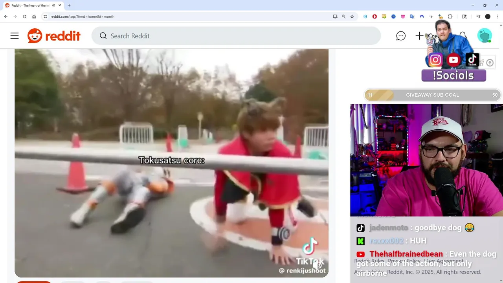This screenshot has width=503, height=283.
Task: Reload the current Reddit page
Action: pos(24,17)
